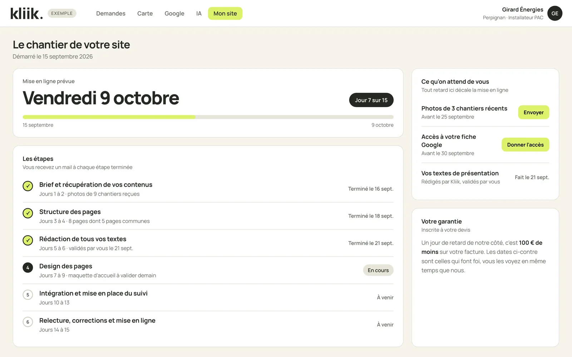This screenshot has width=572, height=357.
Task: Click the Le chantier de votre site title
Action: (x=71, y=45)
